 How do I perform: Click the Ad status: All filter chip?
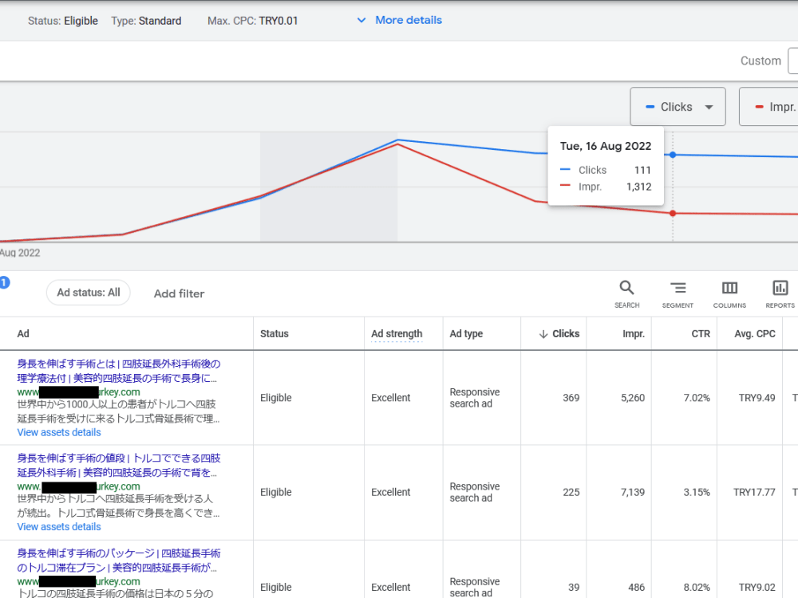coord(88,293)
